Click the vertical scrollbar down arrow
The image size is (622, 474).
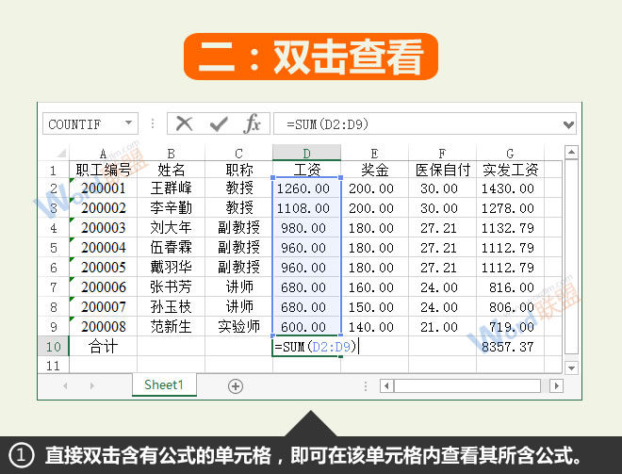click(570, 366)
